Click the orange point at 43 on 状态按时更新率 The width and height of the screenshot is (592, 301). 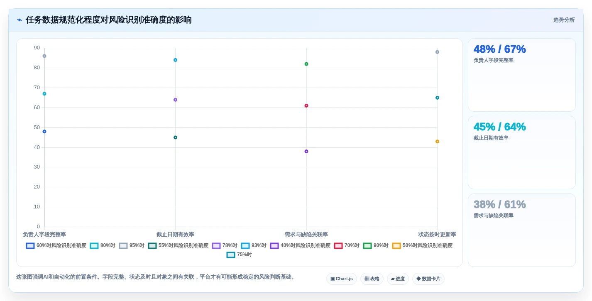437,142
